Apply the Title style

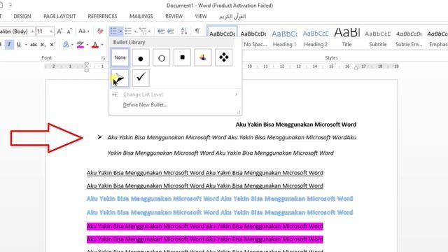pos(347,38)
